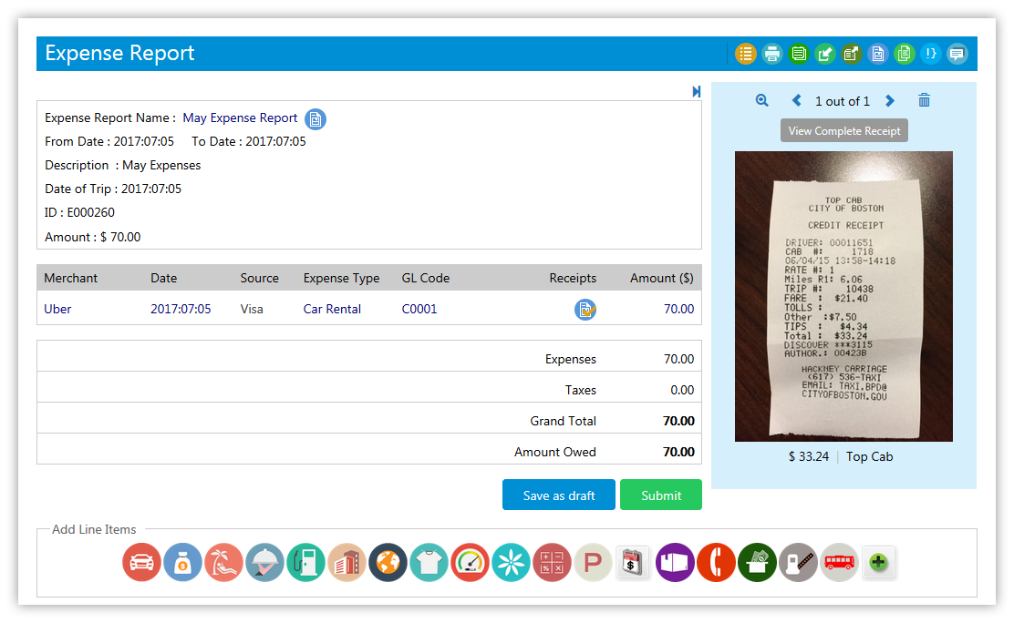Click the print icon in header
Screen dimensions: 1014x623
[x=771, y=54]
